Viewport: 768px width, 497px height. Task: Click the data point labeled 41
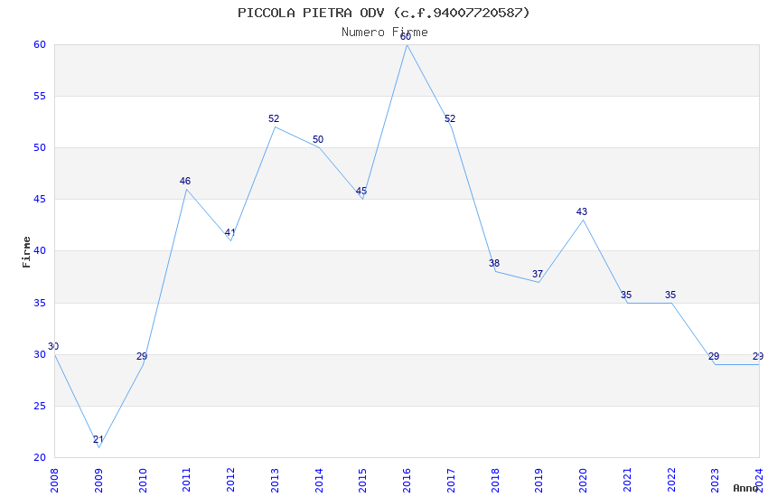click(230, 240)
